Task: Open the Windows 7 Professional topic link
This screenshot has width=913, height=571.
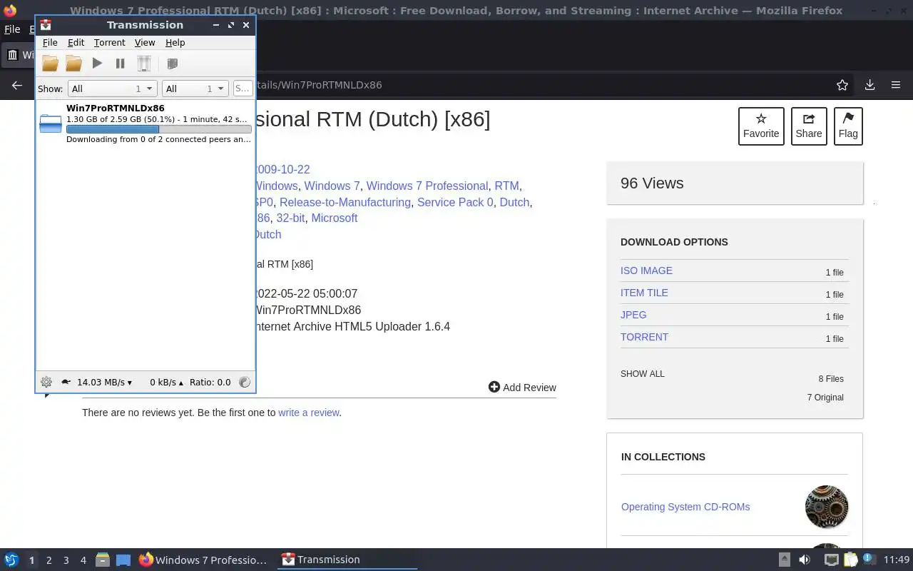Action: pos(427,186)
